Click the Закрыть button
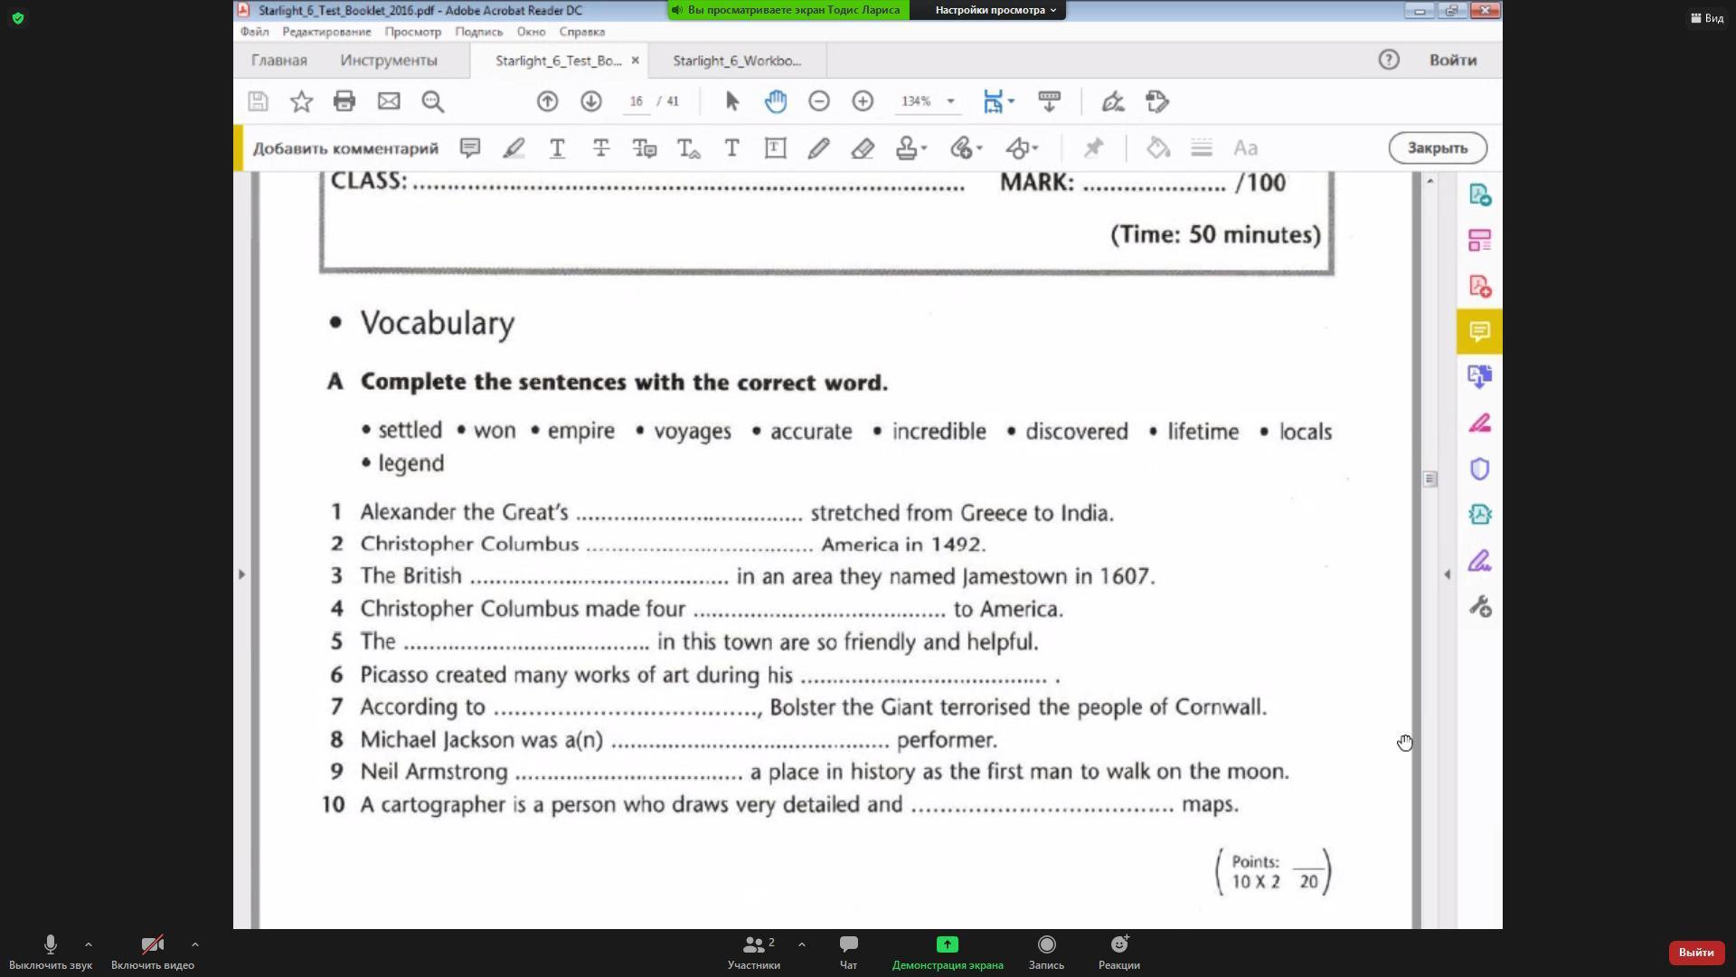The height and width of the screenshot is (977, 1736). tap(1437, 148)
